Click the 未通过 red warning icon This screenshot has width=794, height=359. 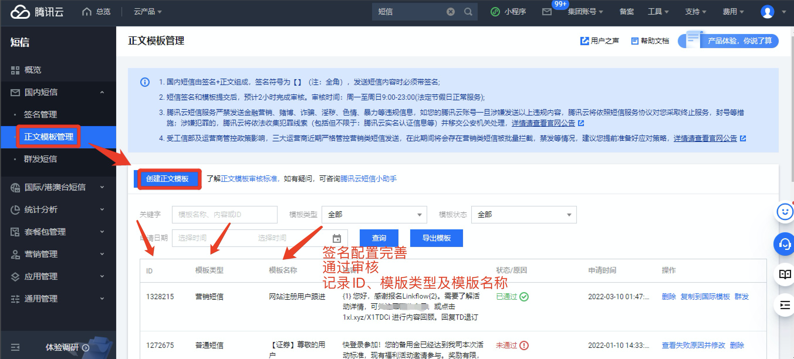click(x=524, y=345)
